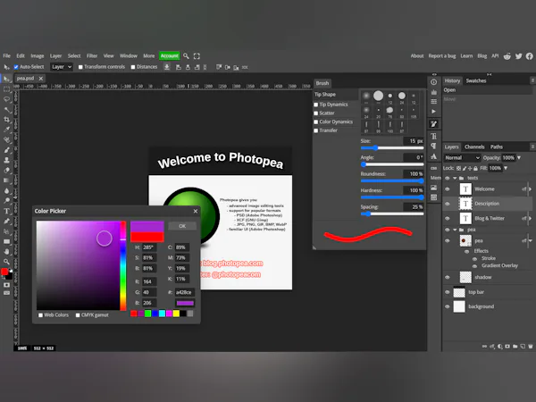Pick the green preset swatch in Color Picker
Image resolution: width=536 pixels, height=402 pixels.
point(147,314)
